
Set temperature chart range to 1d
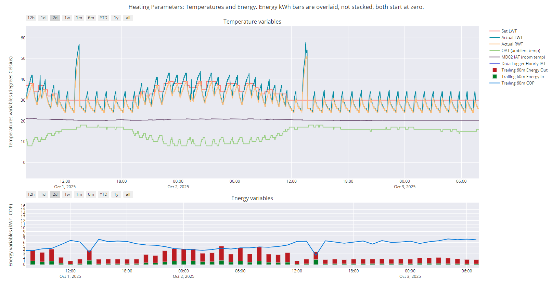(x=43, y=18)
